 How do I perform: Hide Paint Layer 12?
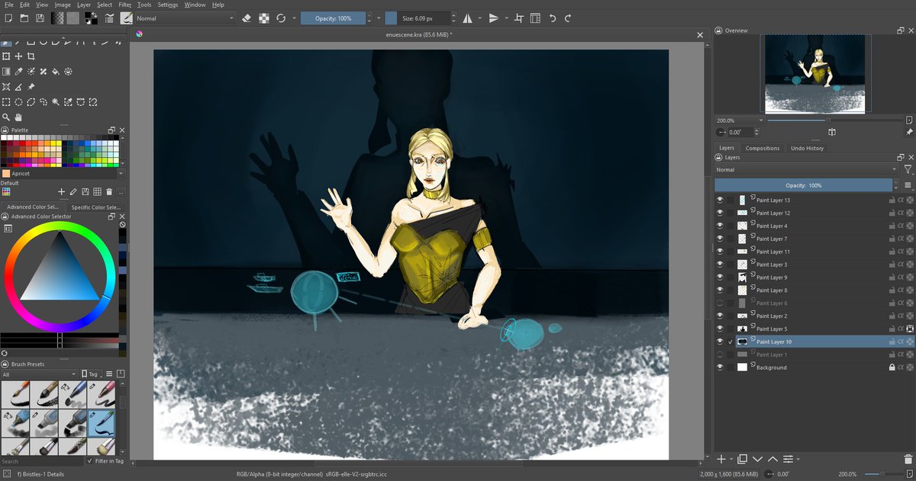point(720,213)
